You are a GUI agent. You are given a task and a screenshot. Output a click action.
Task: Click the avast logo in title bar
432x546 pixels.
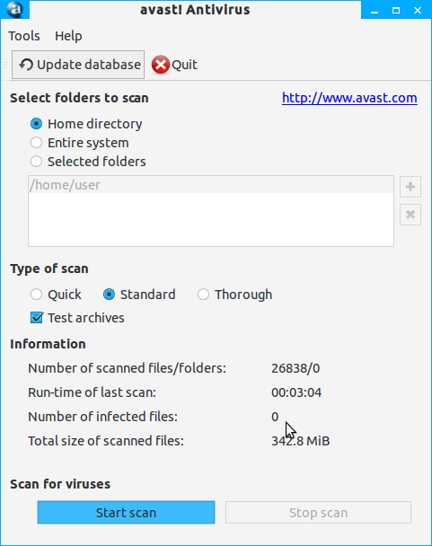click(x=14, y=9)
